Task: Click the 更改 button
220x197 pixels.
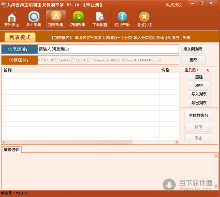Action: (193, 60)
